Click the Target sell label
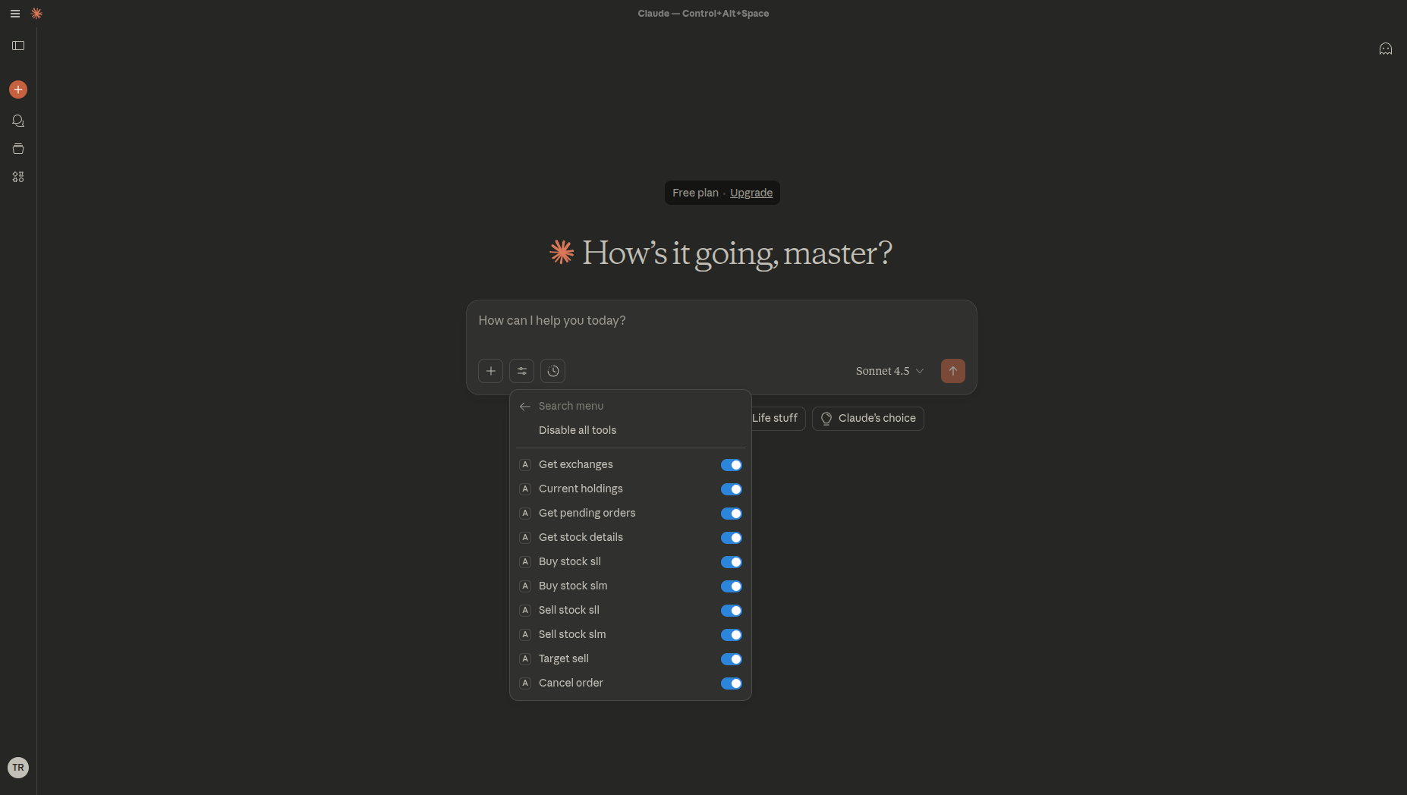This screenshot has width=1407, height=795. pyautogui.click(x=564, y=658)
